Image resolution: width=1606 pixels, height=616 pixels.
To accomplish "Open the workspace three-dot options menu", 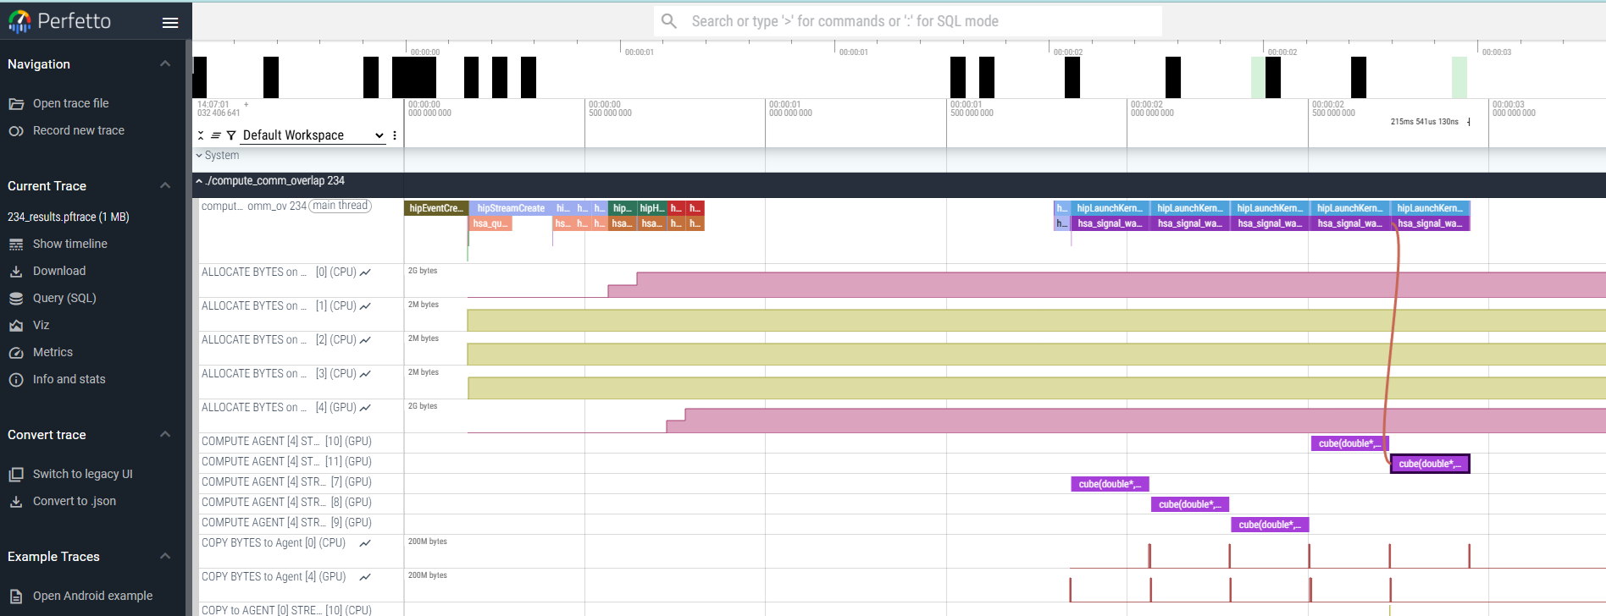I will (x=395, y=135).
